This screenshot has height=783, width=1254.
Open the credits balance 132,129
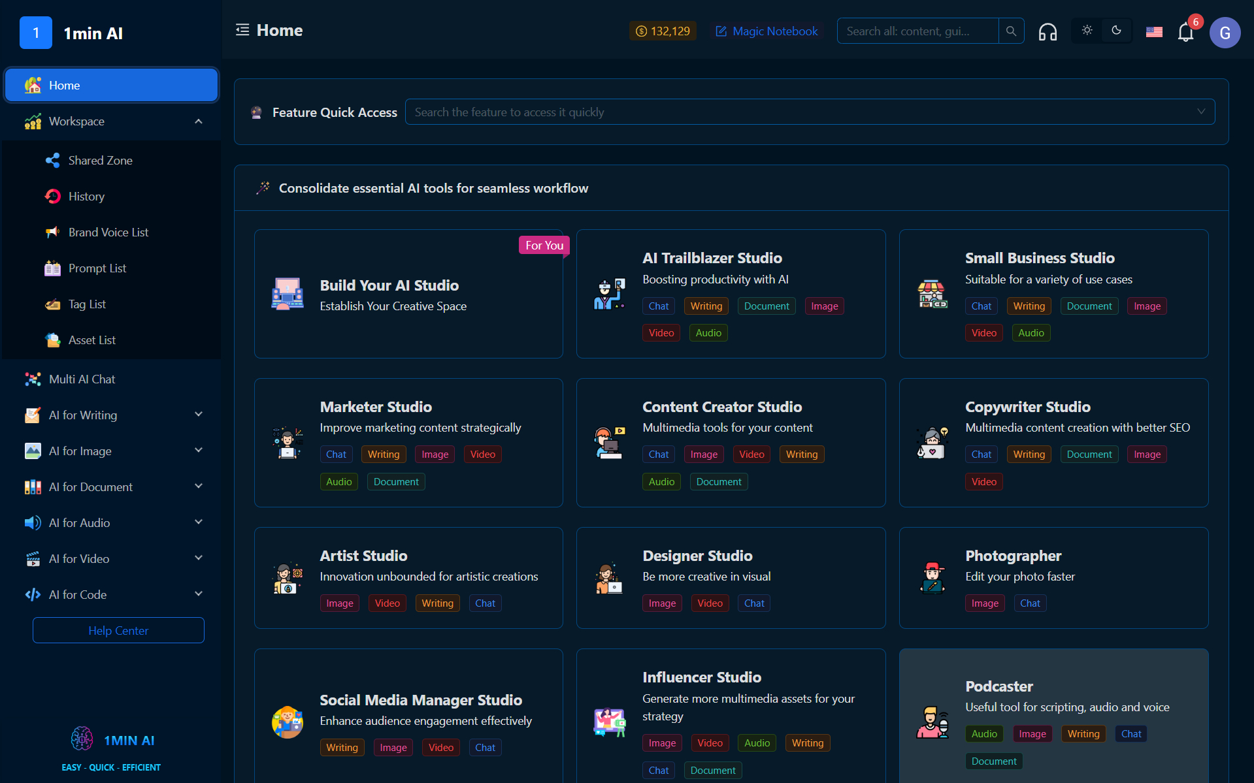coord(663,31)
